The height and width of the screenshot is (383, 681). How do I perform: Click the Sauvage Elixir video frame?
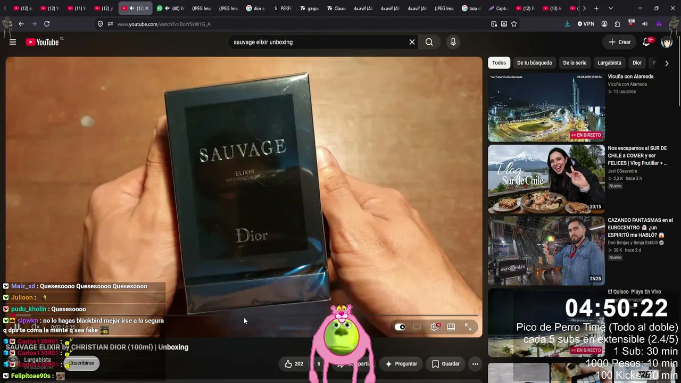[x=244, y=197]
